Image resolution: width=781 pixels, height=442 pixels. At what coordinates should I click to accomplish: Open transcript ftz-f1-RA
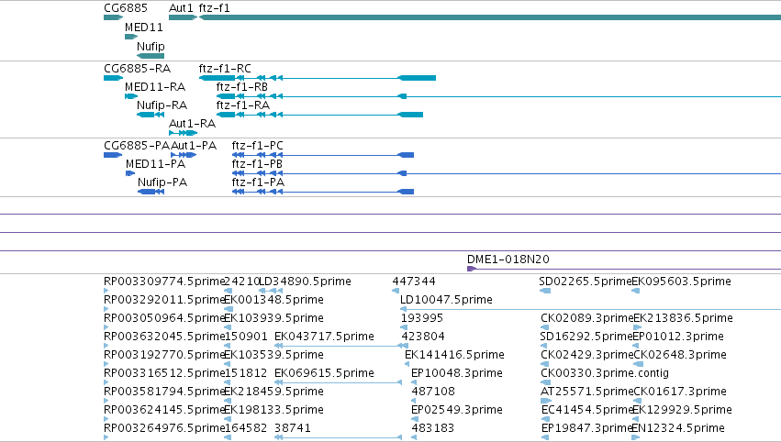click(x=242, y=105)
